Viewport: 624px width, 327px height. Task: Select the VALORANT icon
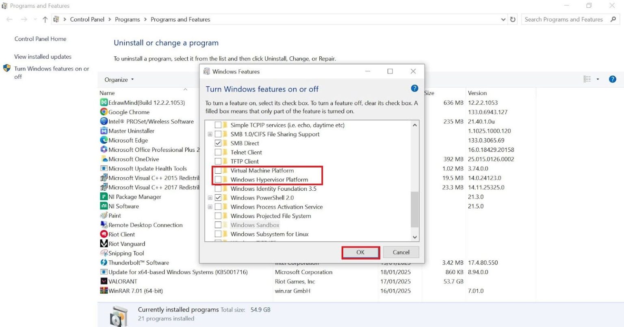[104, 281]
